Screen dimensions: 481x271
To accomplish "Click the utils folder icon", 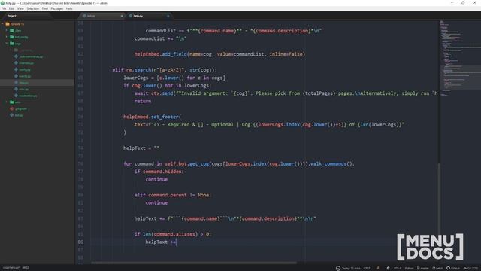I will pyautogui.click(x=12, y=102).
